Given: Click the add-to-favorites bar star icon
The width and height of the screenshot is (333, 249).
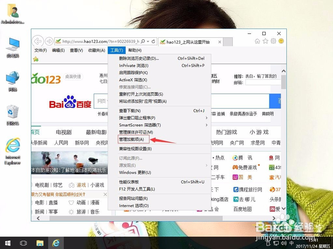Looking at the screenshot, I should (36, 59).
